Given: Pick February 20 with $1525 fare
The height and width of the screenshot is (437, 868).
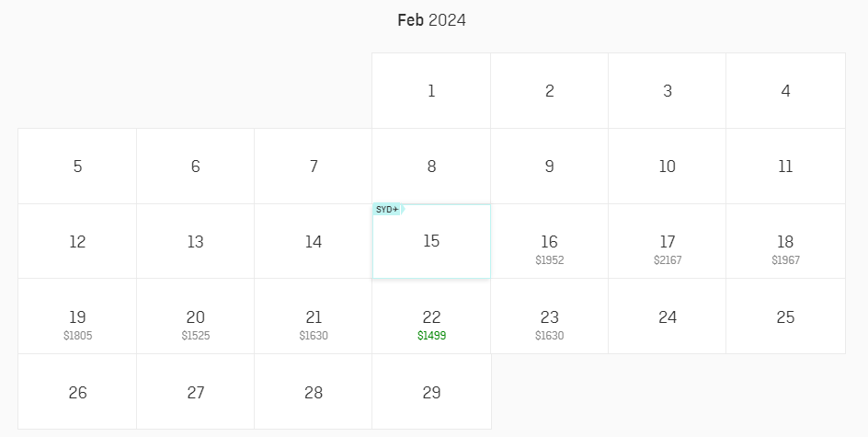Looking at the screenshot, I should (x=196, y=316).
